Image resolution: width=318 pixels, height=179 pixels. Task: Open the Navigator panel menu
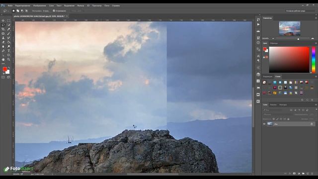point(316,18)
